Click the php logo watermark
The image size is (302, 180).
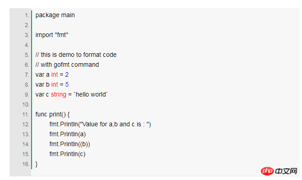(267, 171)
